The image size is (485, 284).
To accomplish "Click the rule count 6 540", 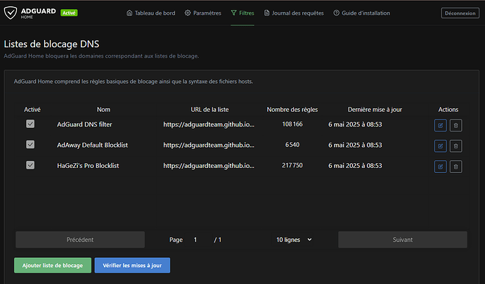I will coord(292,145).
